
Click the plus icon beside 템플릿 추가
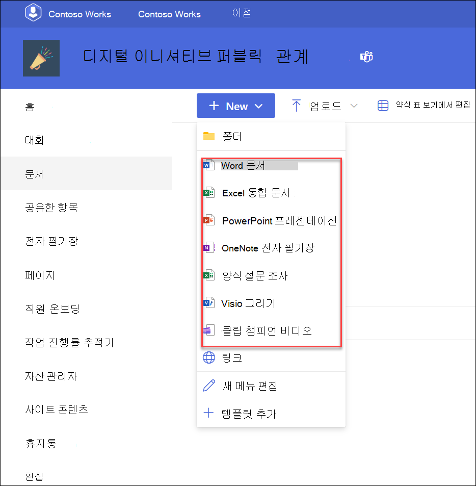click(208, 413)
